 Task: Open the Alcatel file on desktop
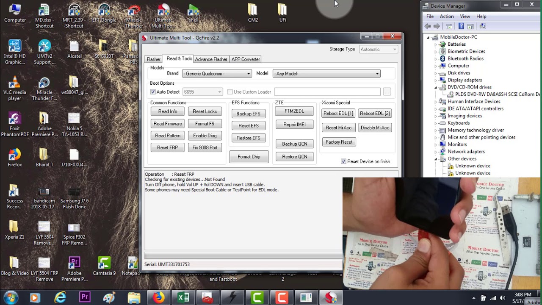[x=74, y=49]
